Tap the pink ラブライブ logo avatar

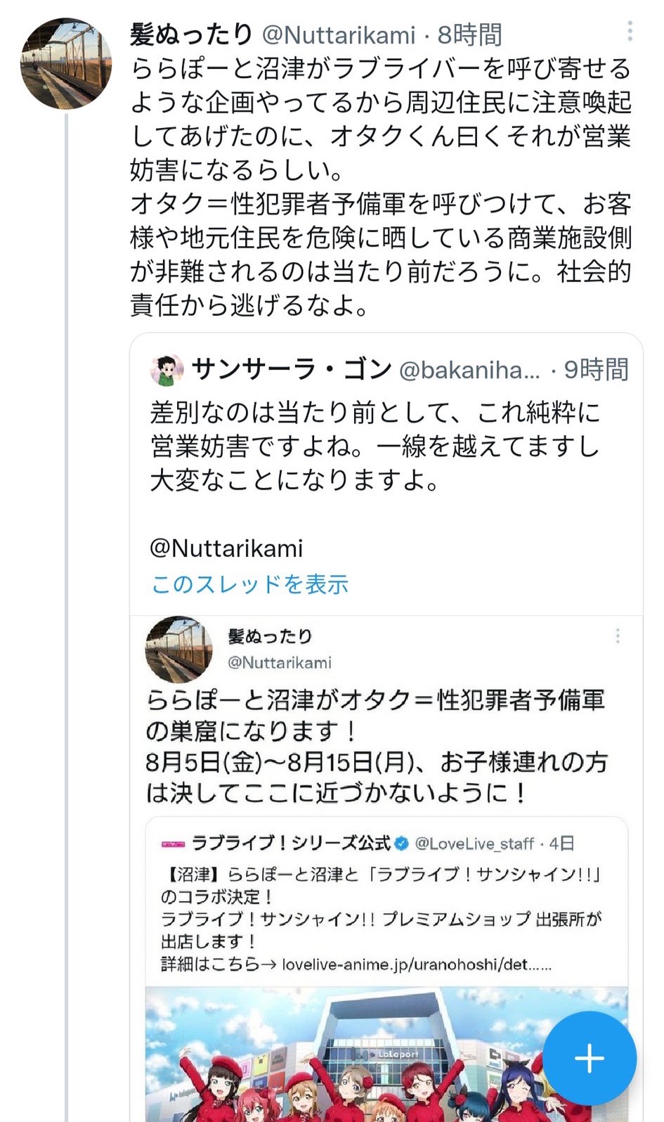[x=173, y=844]
